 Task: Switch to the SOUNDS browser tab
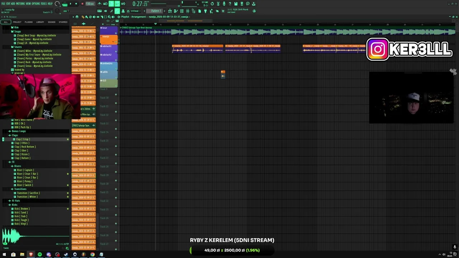[x=52, y=22]
